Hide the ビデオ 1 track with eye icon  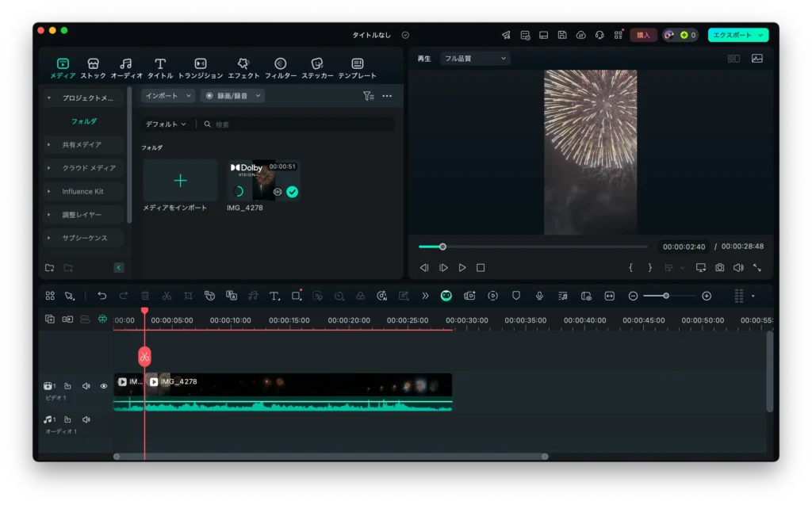pyautogui.click(x=104, y=386)
